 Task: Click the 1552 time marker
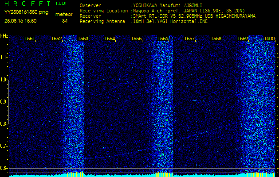pyautogui.click(x=56, y=38)
